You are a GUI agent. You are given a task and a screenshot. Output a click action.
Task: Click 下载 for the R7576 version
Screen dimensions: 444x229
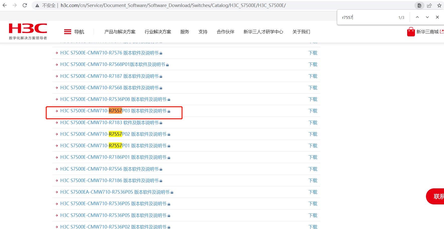[x=313, y=53]
